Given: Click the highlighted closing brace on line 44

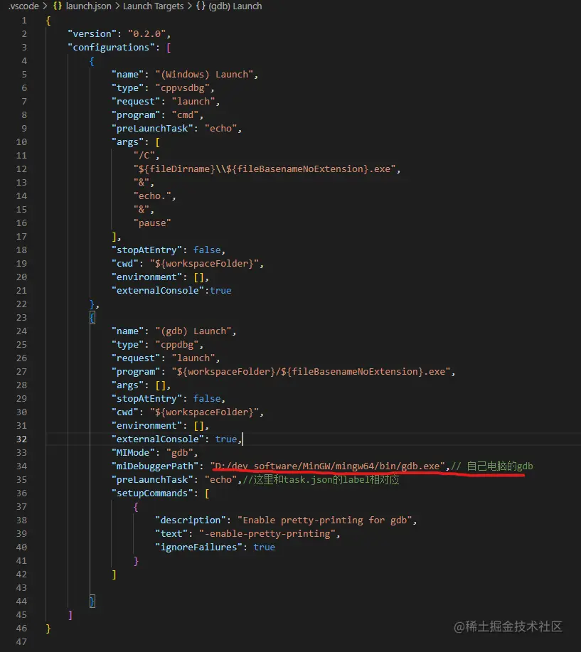Looking at the screenshot, I should [92, 602].
